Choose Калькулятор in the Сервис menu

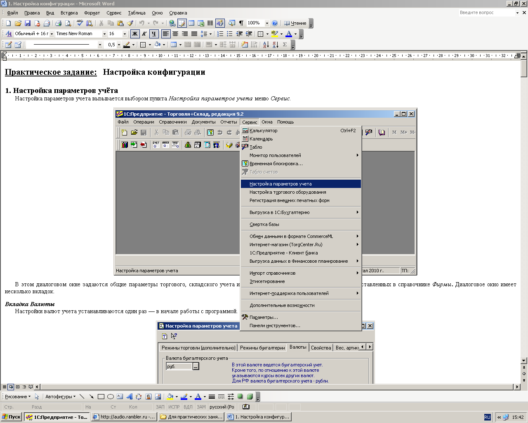tap(301, 131)
